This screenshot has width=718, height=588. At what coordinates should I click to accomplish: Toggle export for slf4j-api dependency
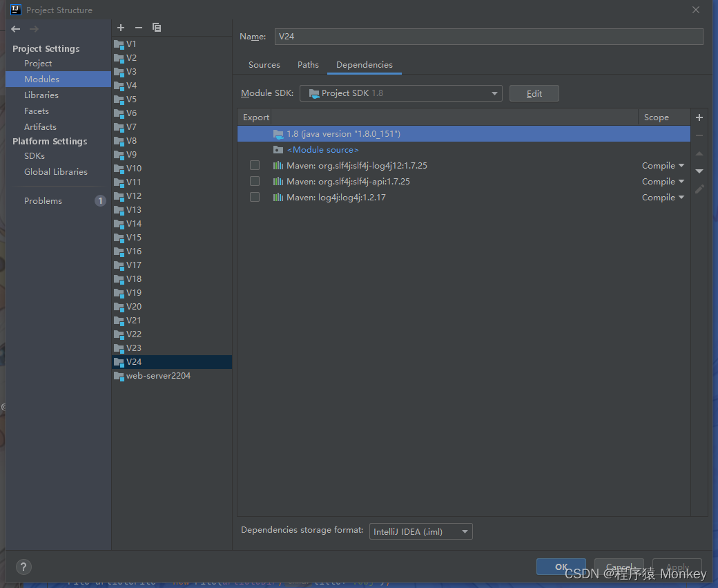[x=255, y=181]
